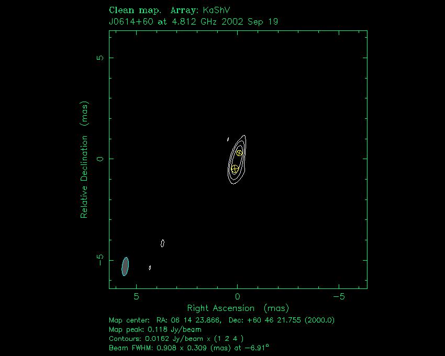Image resolution: width=445 pixels, height=356 pixels.
Task: Click the 'Contours: 0.0162 Jy/beam x (1 2 4)' line
Action: 176,339
